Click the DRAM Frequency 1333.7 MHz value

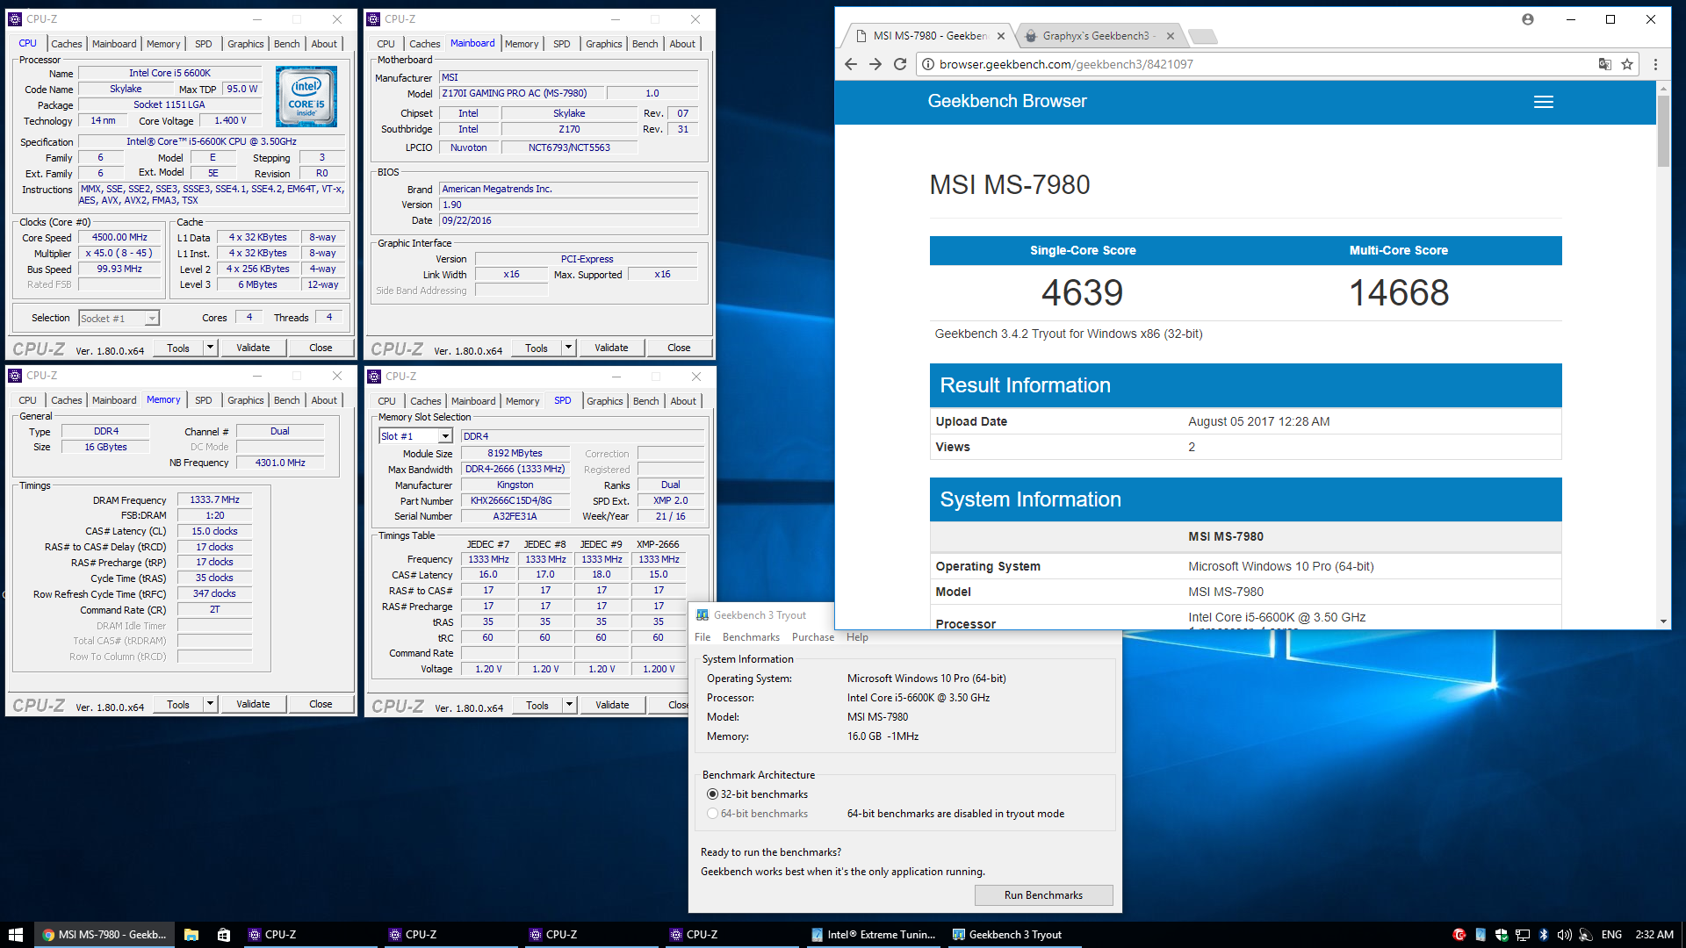tap(214, 500)
